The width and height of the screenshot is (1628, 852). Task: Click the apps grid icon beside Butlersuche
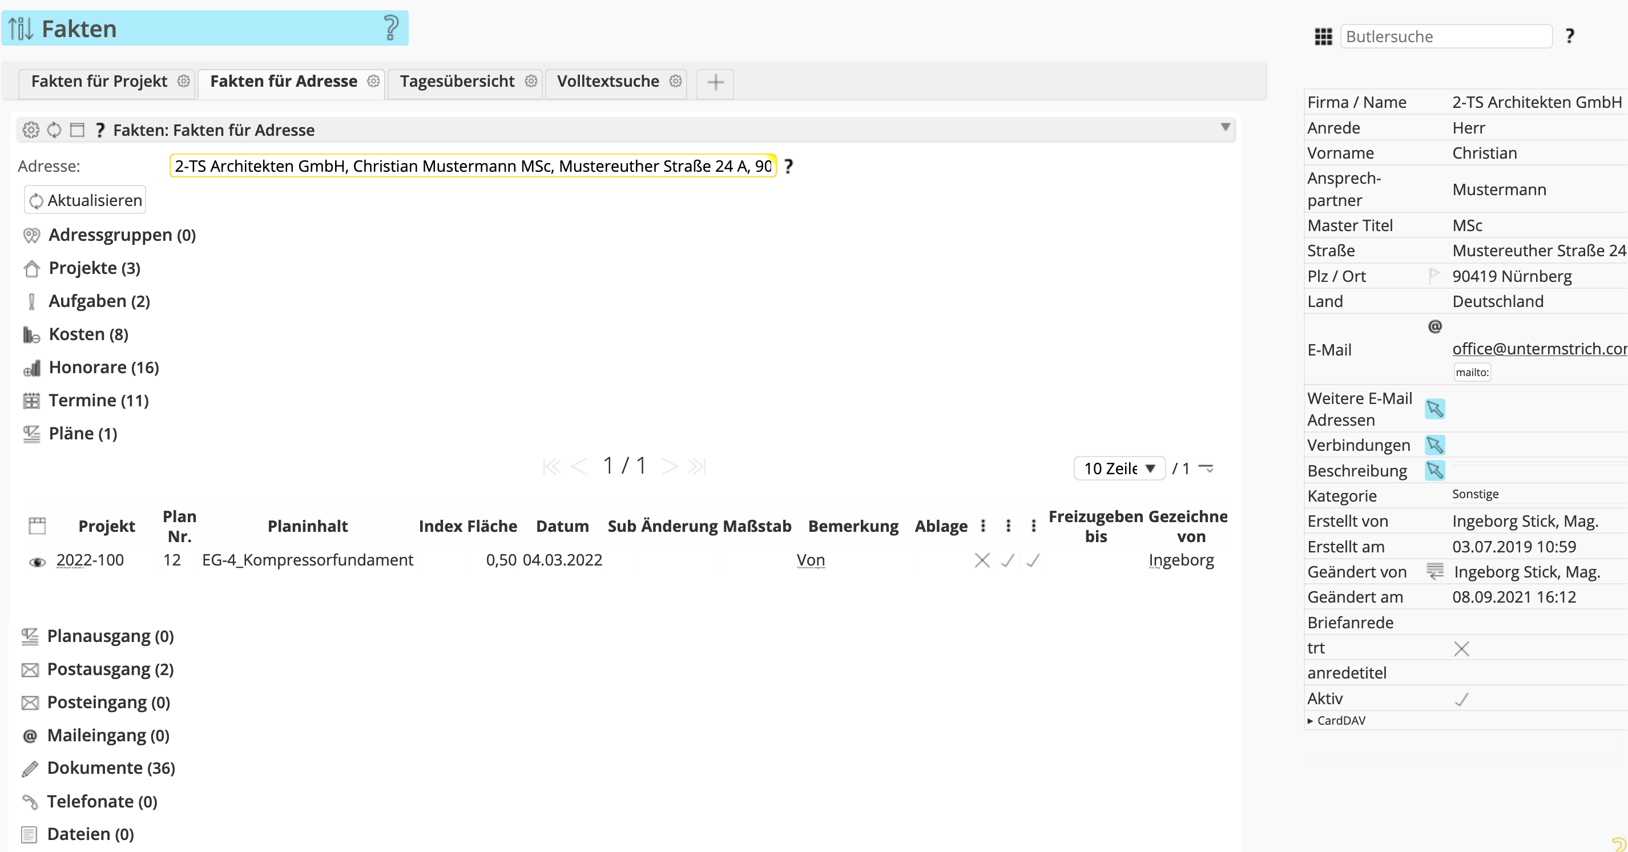click(1323, 37)
